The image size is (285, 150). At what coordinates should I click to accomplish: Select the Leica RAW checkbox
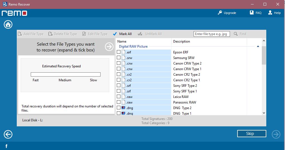[x=119, y=97]
